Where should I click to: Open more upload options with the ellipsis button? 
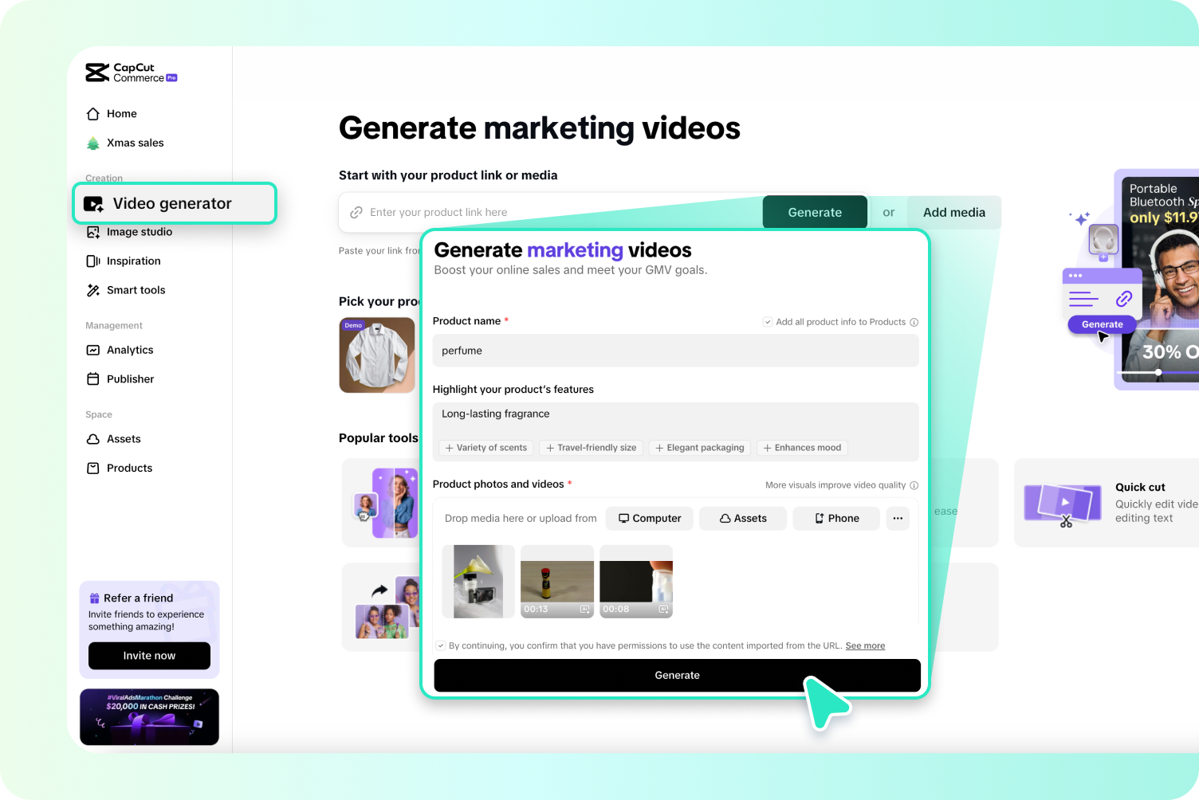tap(898, 518)
